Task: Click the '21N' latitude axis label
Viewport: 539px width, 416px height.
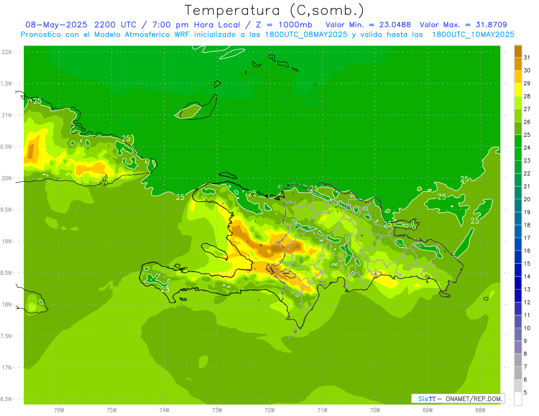Action: [7, 115]
